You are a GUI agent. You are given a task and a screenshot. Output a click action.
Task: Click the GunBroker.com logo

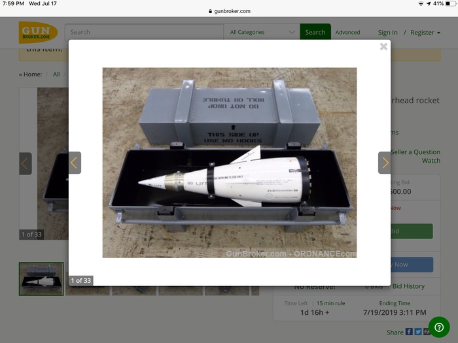38,32
